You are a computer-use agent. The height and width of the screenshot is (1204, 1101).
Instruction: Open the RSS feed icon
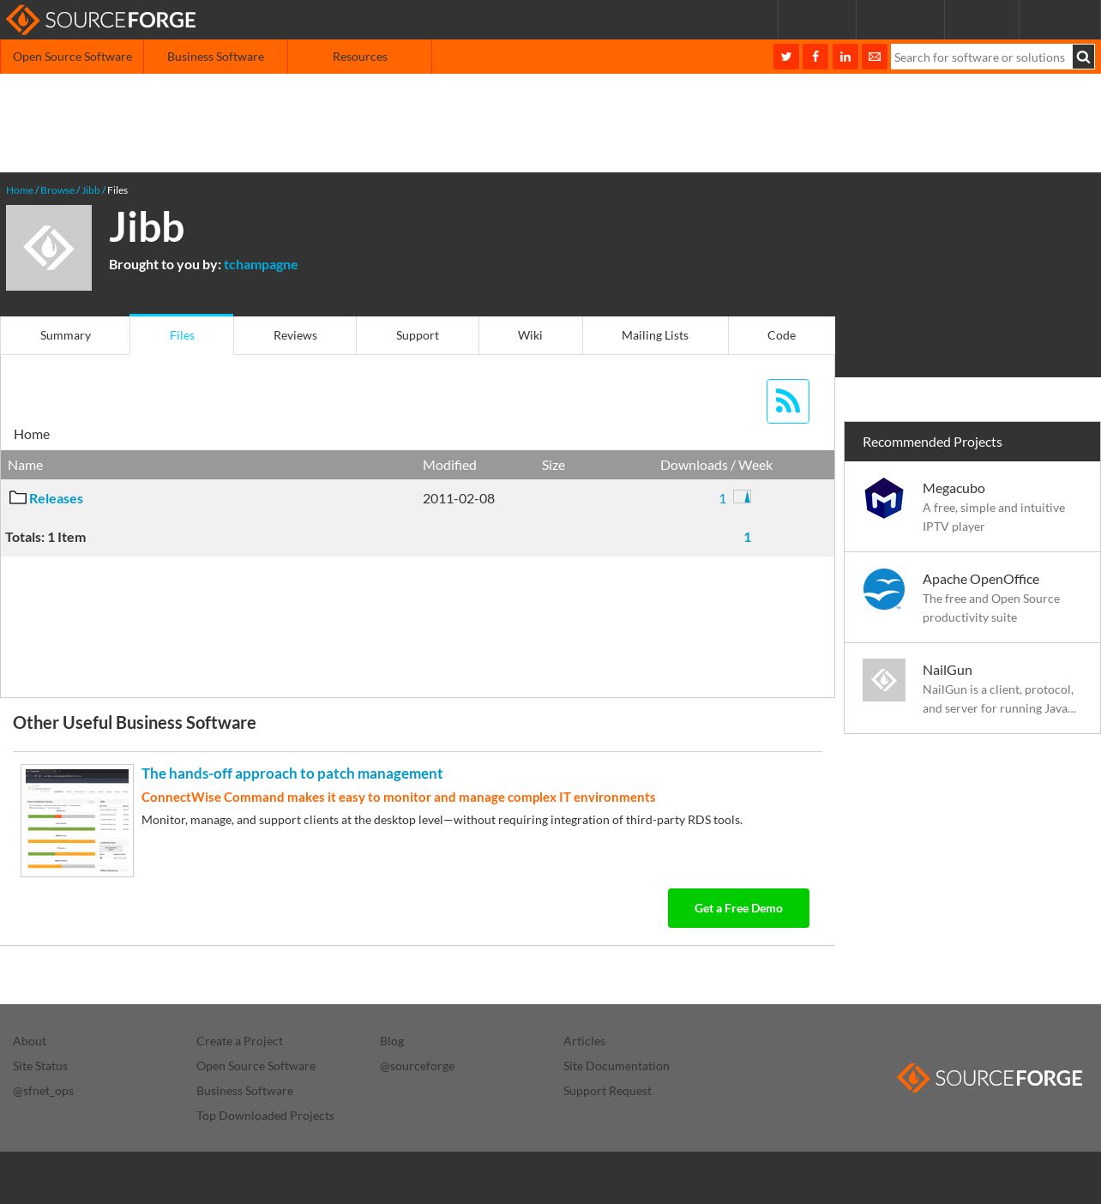[788, 401]
